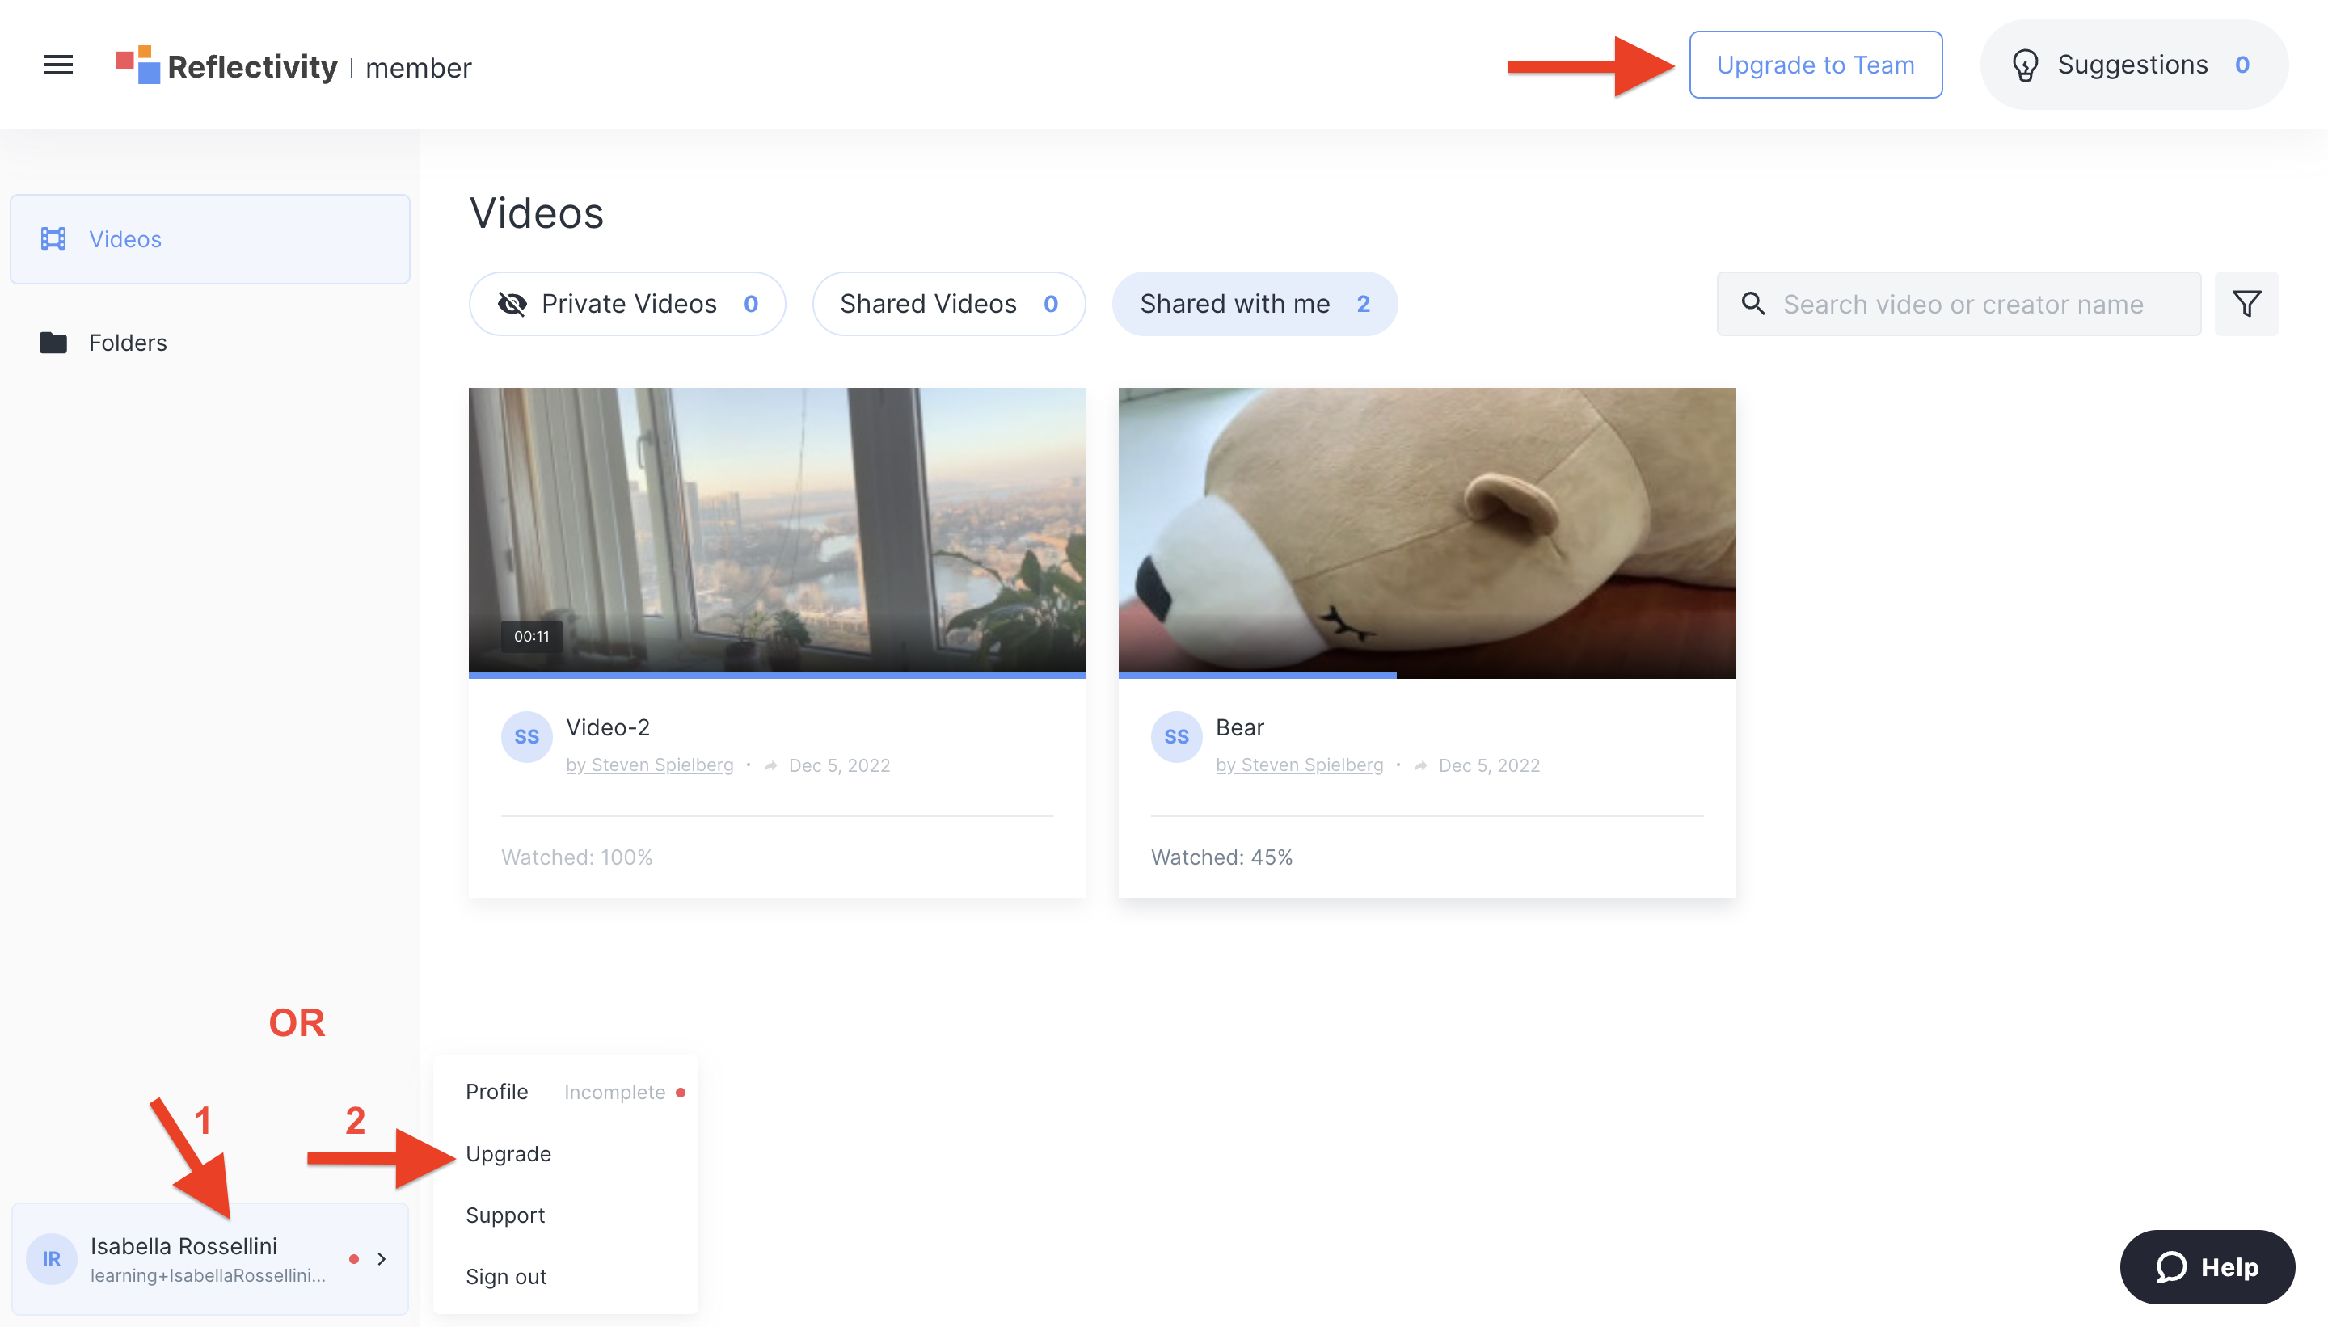Image resolution: width=2328 pixels, height=1327 pixels.
Task: Click the SS avatar on Video-2 card
Action: pyautogui.click(x=526, y=736)
